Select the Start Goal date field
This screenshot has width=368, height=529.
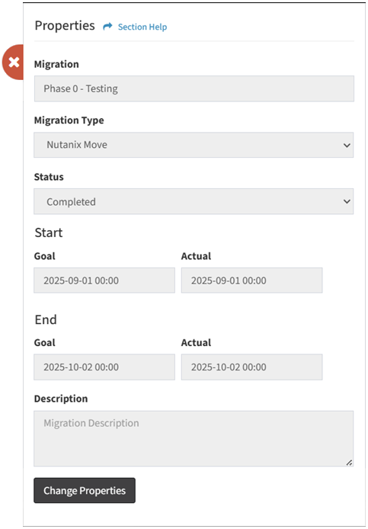click(x=104, y=281)
